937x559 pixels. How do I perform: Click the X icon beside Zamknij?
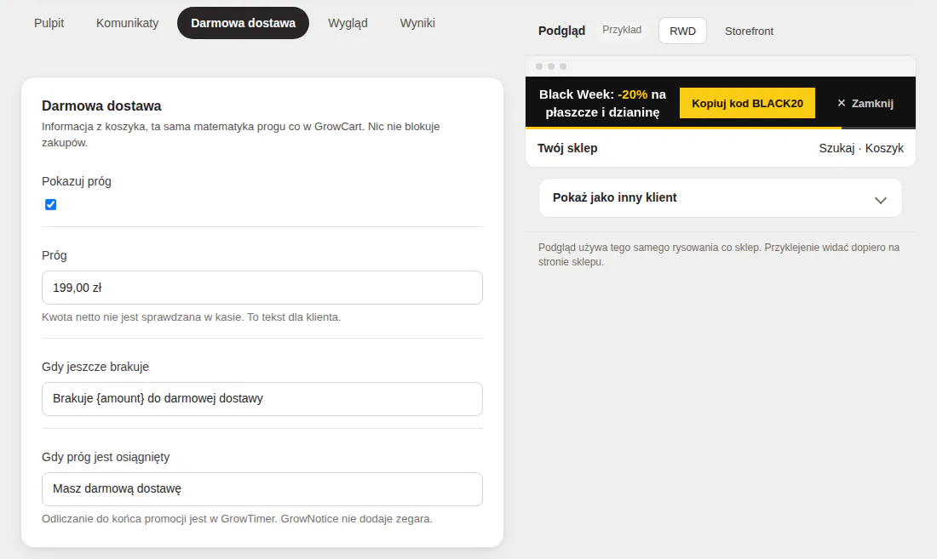pos(842,103)
